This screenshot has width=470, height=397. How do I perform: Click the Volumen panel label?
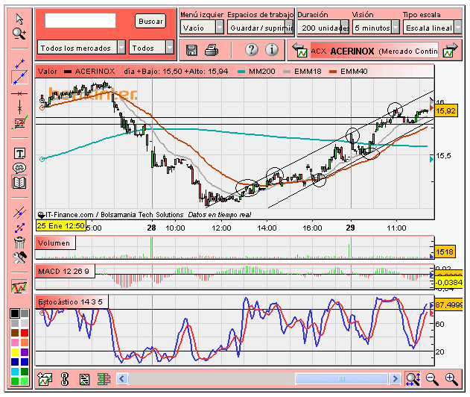coord(54,243)
